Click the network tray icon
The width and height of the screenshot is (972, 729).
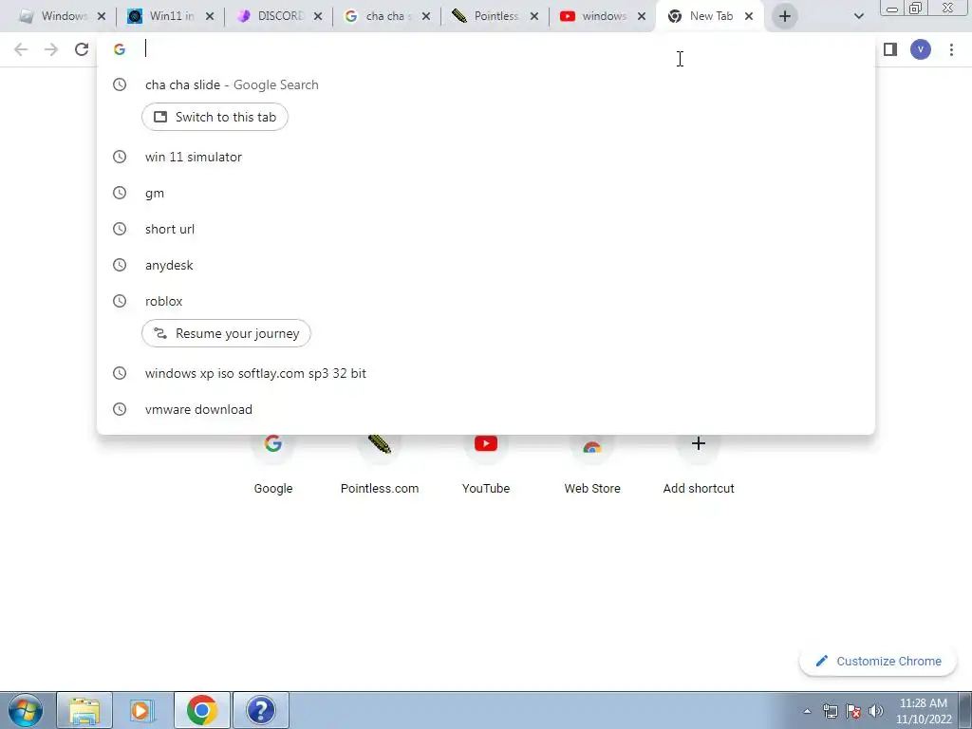pos(831,711)
